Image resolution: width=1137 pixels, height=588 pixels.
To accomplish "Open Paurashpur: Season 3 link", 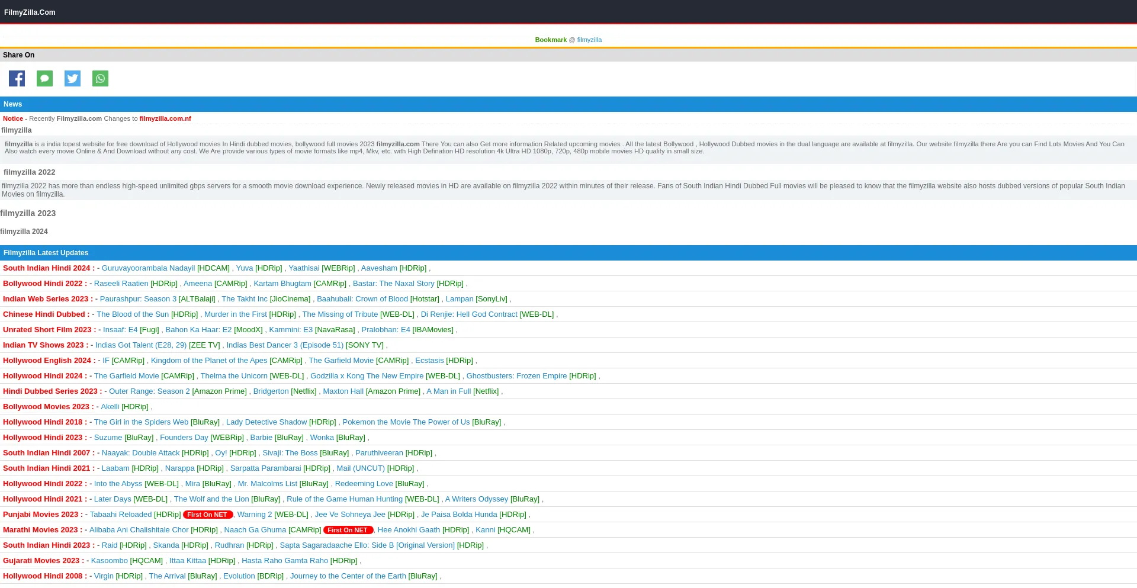I will pyautogui.click(x=139, y=299).
